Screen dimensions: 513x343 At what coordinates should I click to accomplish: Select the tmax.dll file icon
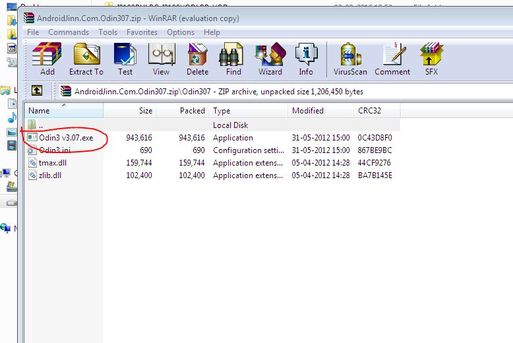[32, 163]
